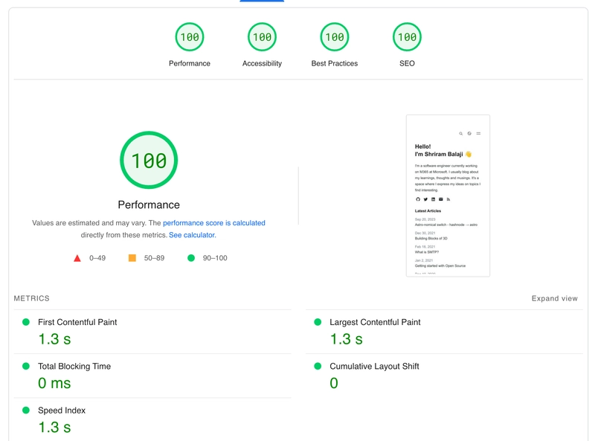Image resolution: width=595 pixels, height=441 pixels.
Task: Click the 1.3 s Largest Contentful Paint value
Action: pos(346,339)
